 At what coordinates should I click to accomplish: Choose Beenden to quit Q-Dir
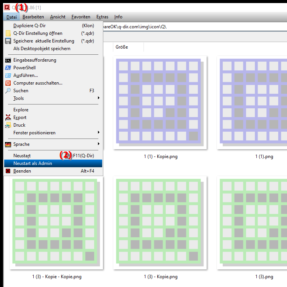[53, 171]
